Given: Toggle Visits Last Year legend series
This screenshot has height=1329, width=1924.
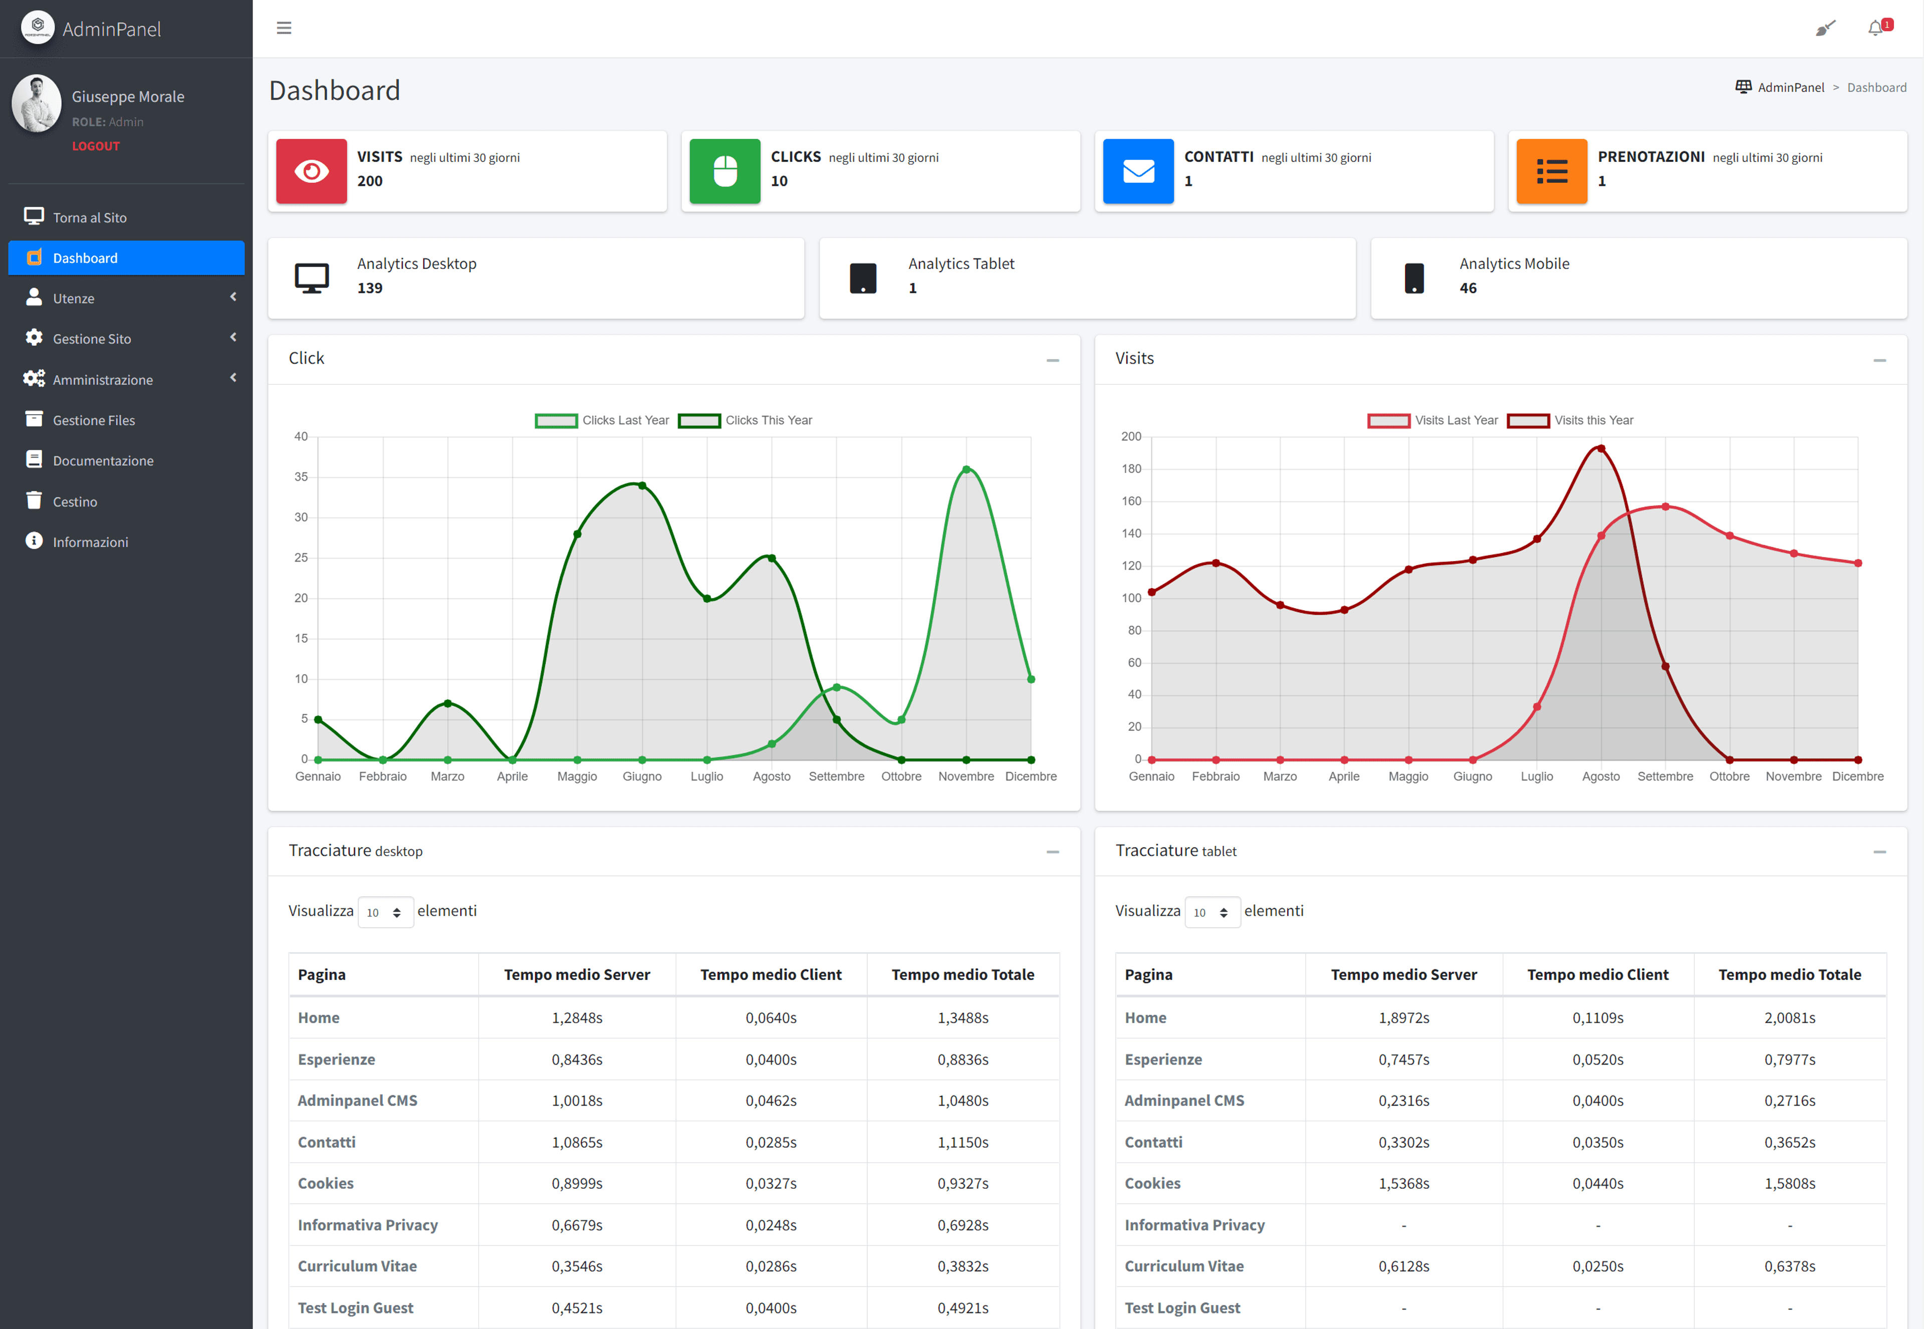Looking at the screenshot, I should click(x=1432, y=420).
